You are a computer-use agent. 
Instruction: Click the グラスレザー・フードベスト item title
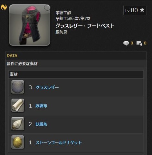[85, 26]
